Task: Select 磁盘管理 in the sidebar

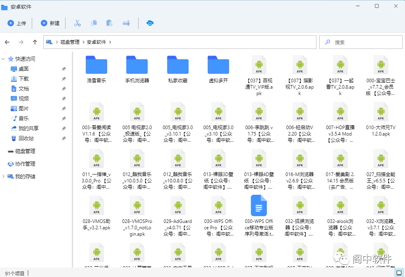Action: [x=21, y=151]
